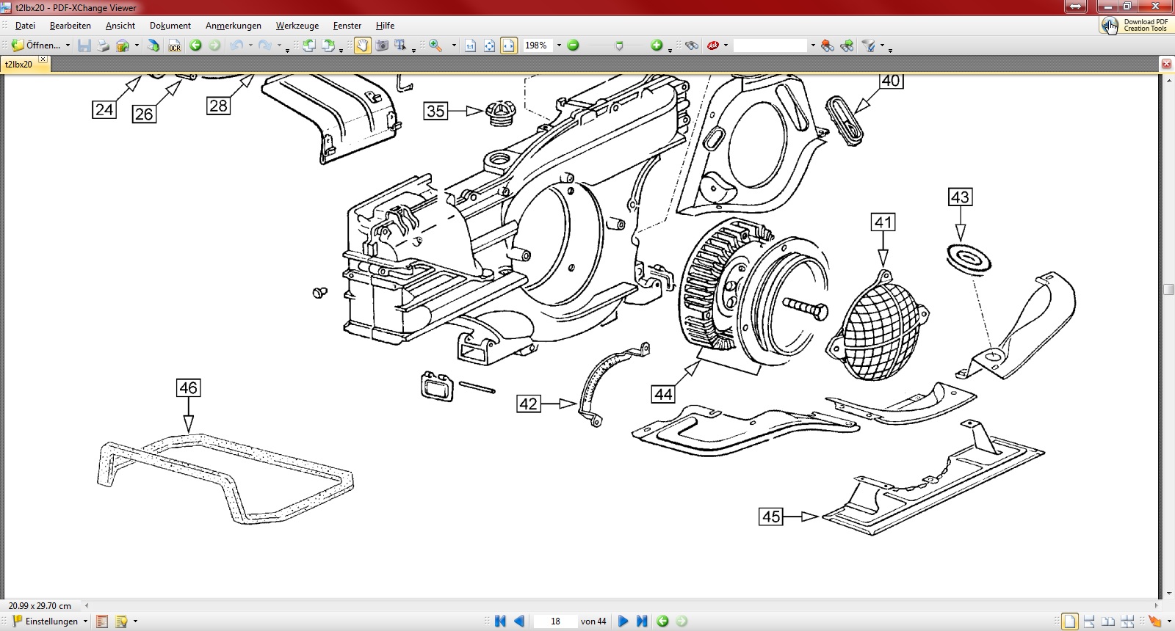Viewport: 1175px width, 631px height.
Task: Open the Werkzeuge menu
Action: 297,26
